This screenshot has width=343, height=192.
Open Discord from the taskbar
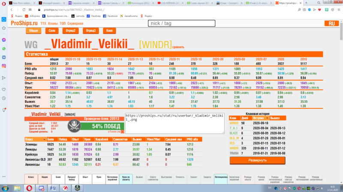pos(41,188)
